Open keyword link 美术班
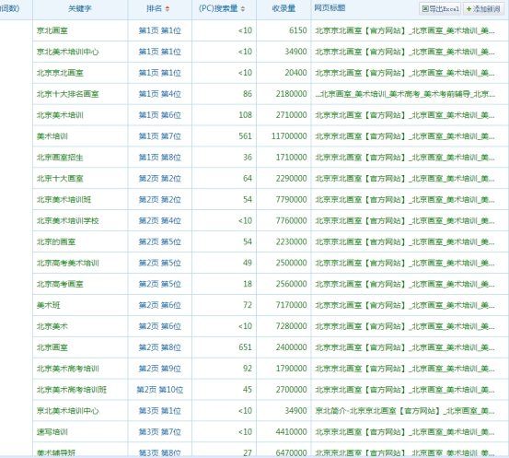This screenshot has height=458, width=509. tap(49, 305)
